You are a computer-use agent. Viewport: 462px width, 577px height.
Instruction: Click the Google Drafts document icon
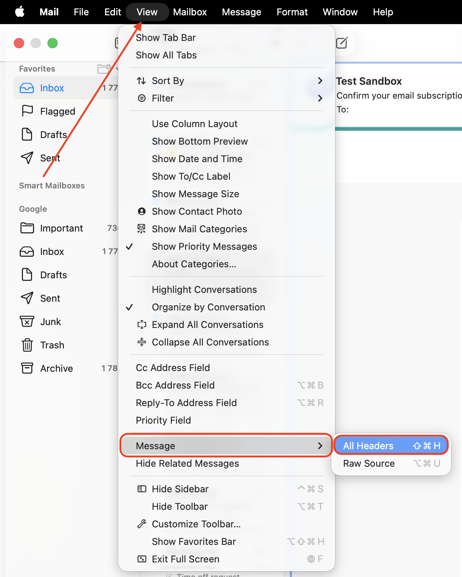pos(27,275)
